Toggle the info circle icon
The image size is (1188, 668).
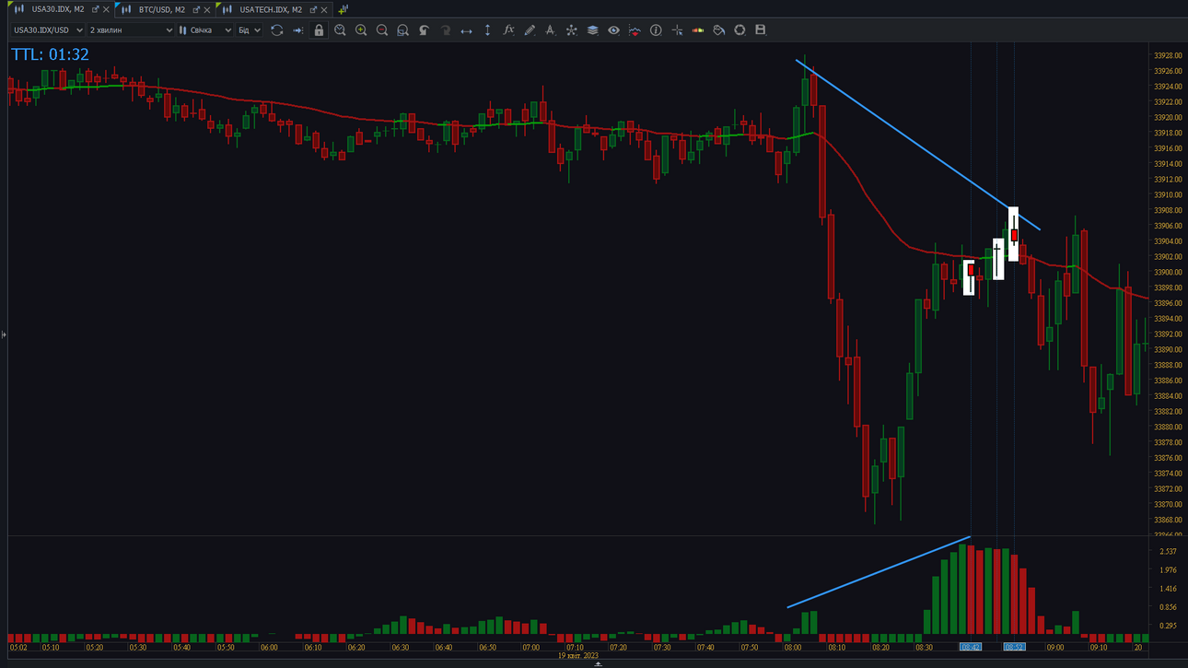(656, 30)
